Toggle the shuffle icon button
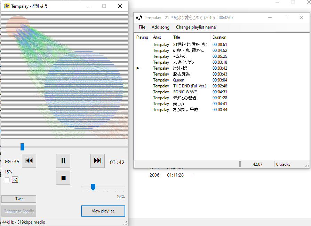The width and height of the screenshot is (311, 226). [x=15, y=180]
